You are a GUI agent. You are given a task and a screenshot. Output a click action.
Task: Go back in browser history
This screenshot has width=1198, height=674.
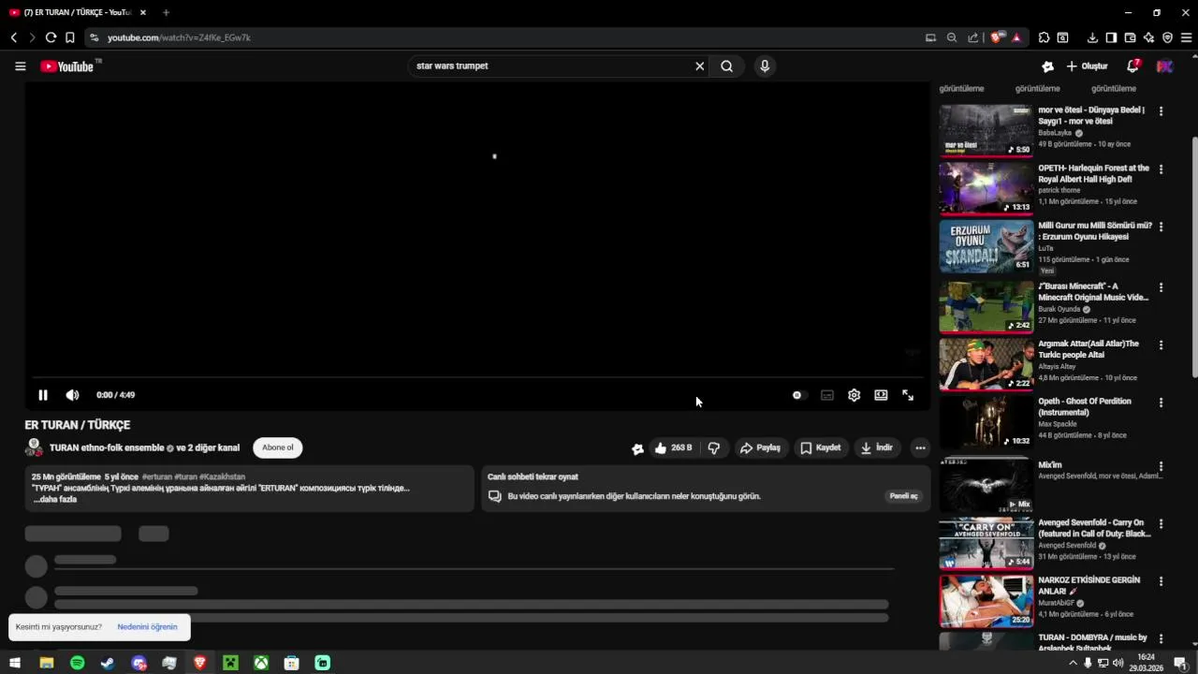(13, 37)
